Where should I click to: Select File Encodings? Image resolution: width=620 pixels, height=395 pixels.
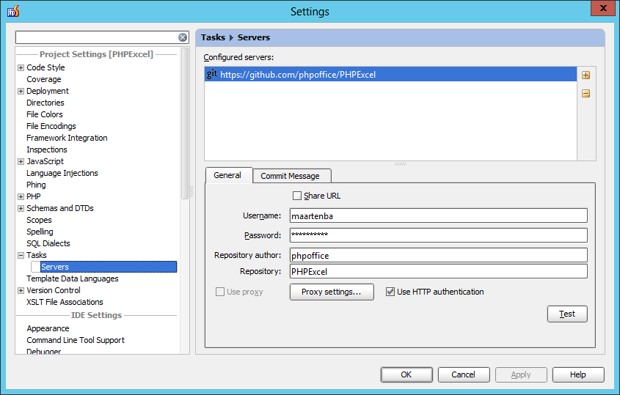(x=51, y=126)
